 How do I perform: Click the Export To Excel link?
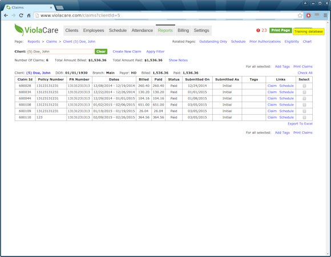point(300,124)
